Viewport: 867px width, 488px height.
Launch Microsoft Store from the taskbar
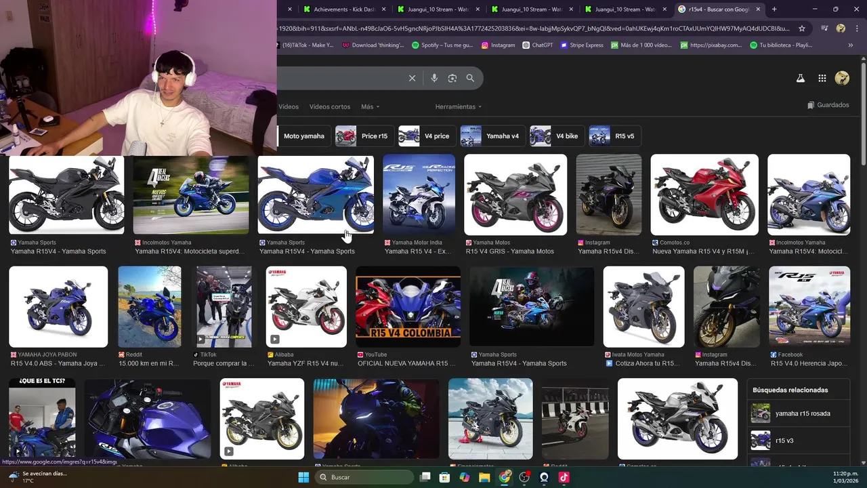tap(444, 477)
